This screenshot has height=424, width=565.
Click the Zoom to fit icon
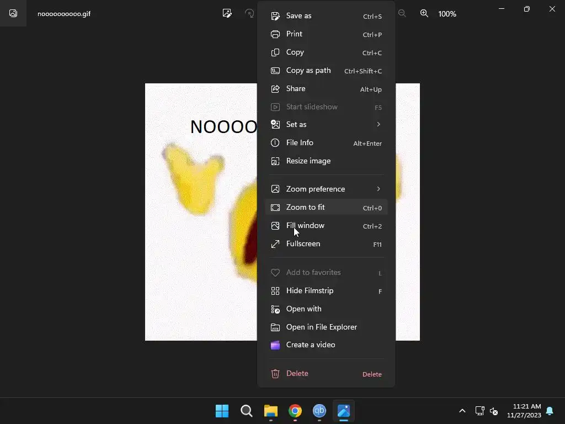(x=275, y=208)
